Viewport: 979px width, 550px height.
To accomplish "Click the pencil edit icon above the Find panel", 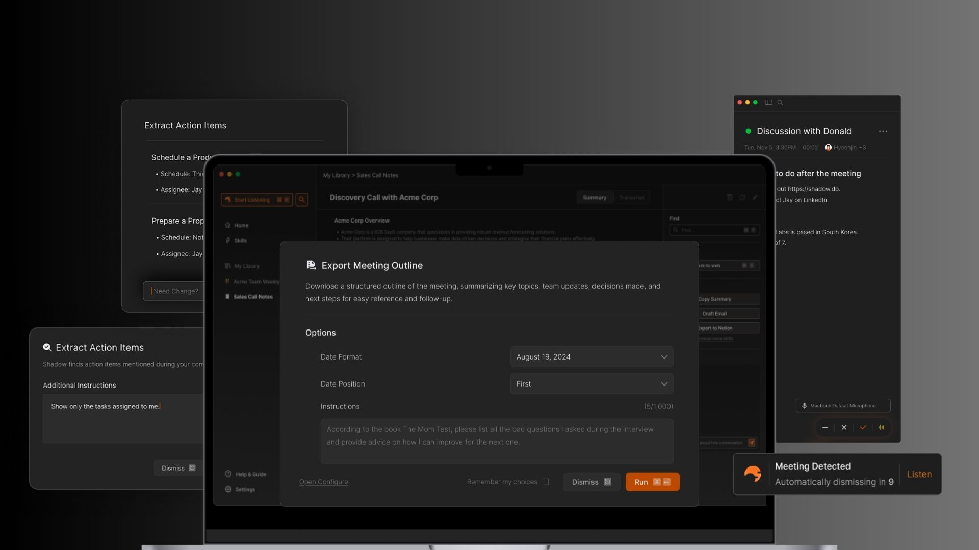I will pos(755,197).
